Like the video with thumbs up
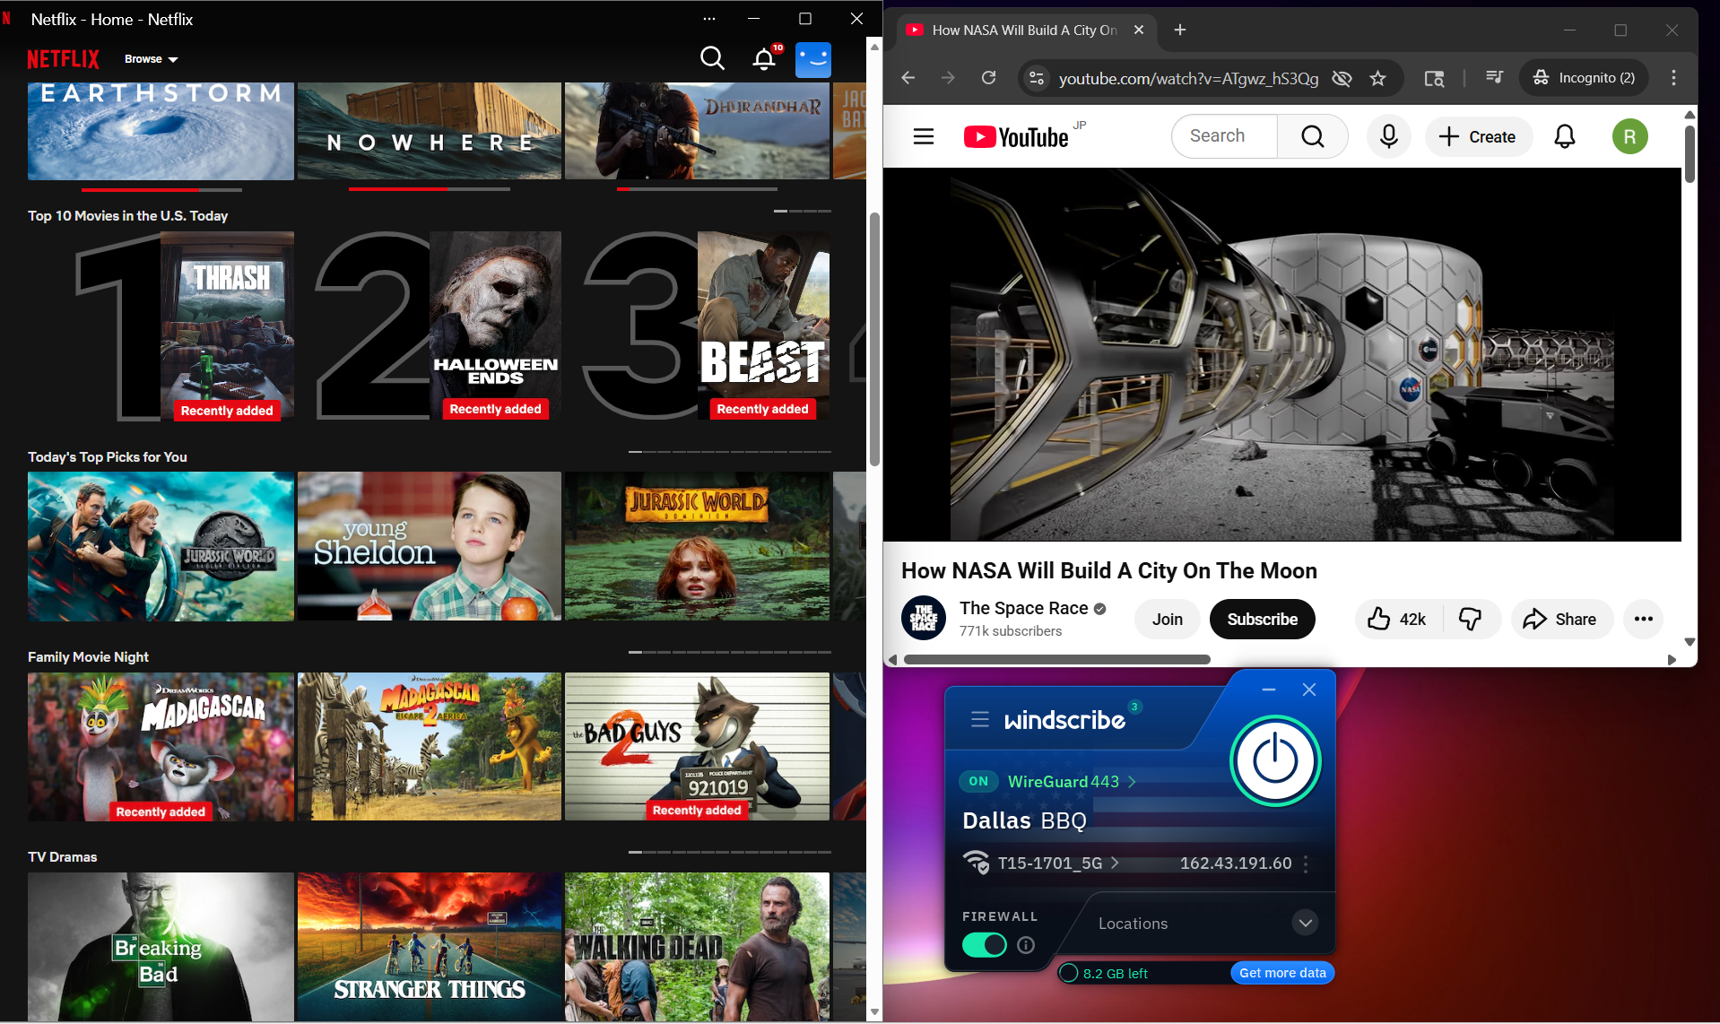Screen dimensions: 1720x1024 click(x=1397, y=619)
